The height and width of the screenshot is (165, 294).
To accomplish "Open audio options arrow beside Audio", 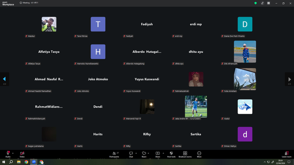I will pyautogui.click(x=13, y=153).
